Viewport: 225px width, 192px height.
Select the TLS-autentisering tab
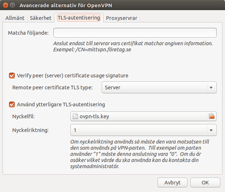tap(79, 18)
